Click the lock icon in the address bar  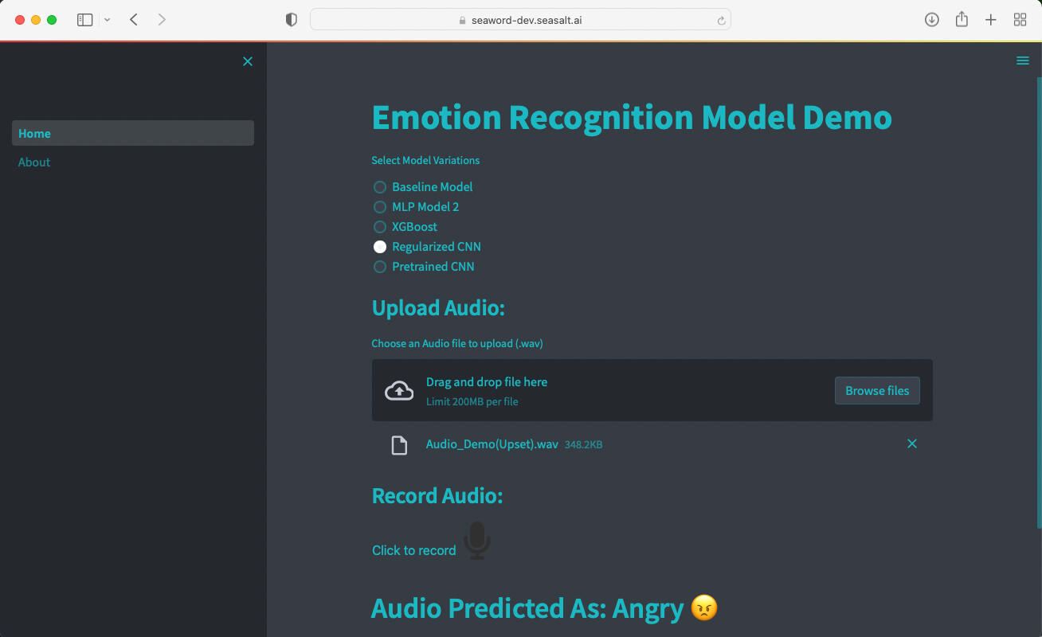(462, 21)
